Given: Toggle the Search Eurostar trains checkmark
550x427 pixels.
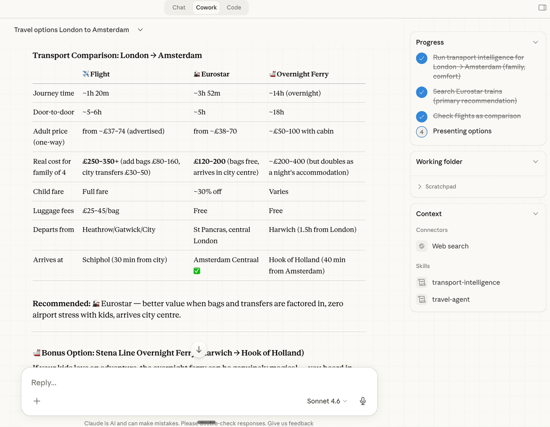Looking at the screenshot, I should [422, 92].
